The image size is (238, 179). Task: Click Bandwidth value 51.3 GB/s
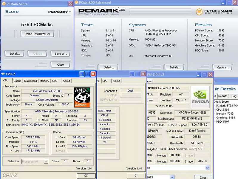pyautogui.click(x=197, y=143)
